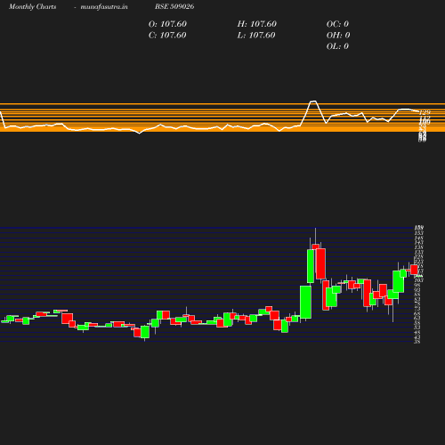Click the large red candle after the peak
This screenshot has width=445, height=445.
tap(320, 264)
